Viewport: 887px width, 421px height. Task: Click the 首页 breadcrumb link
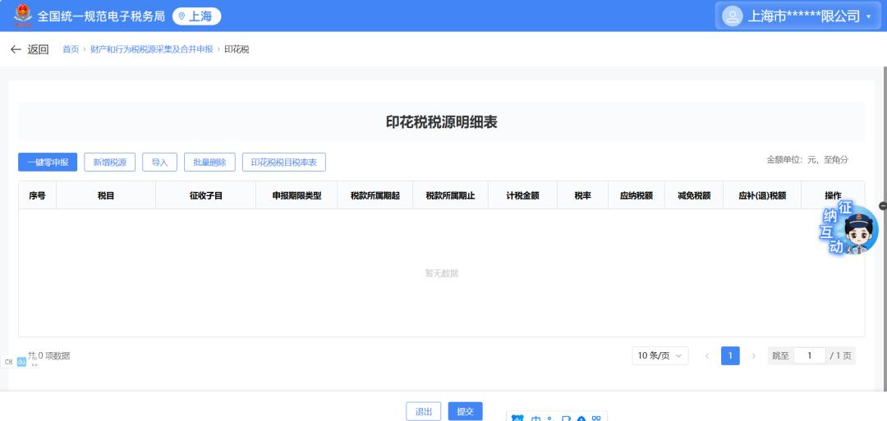tap(71, 49)
